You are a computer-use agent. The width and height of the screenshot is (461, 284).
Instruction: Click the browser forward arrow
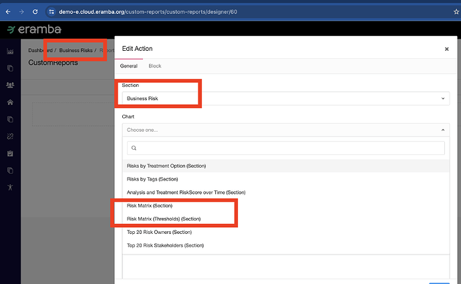pyautogui.click(x=21, y=12)
